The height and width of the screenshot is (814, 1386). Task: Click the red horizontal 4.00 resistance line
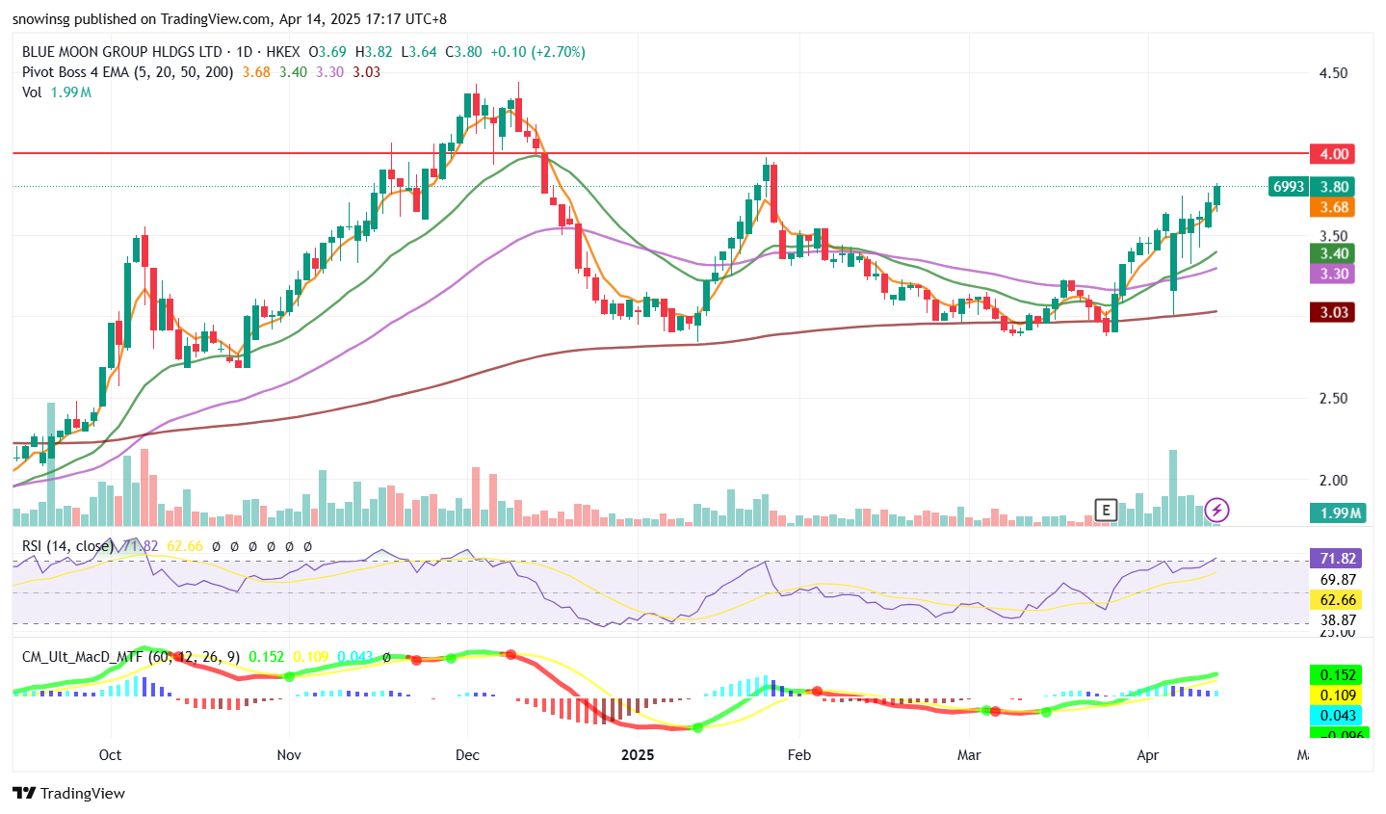click(x=660, y=153)
